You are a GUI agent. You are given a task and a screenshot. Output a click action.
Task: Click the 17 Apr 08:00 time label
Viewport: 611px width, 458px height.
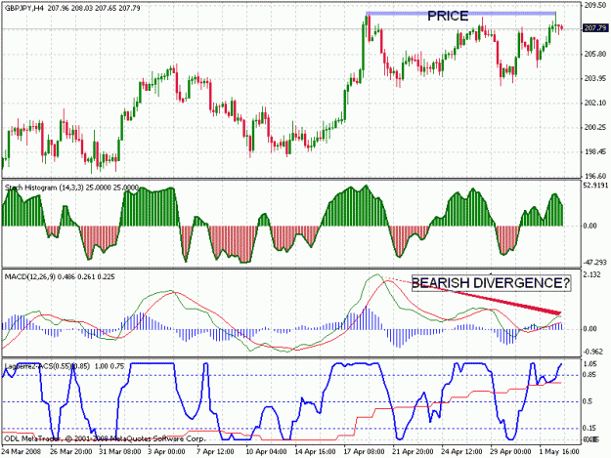(364, 451)
